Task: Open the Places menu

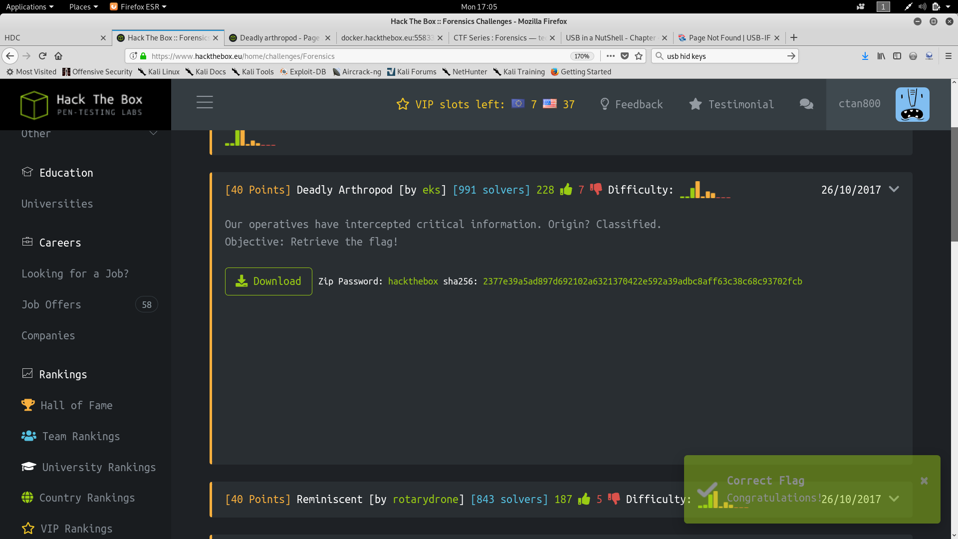Action: pyautogui.click(x=83, y=6)
